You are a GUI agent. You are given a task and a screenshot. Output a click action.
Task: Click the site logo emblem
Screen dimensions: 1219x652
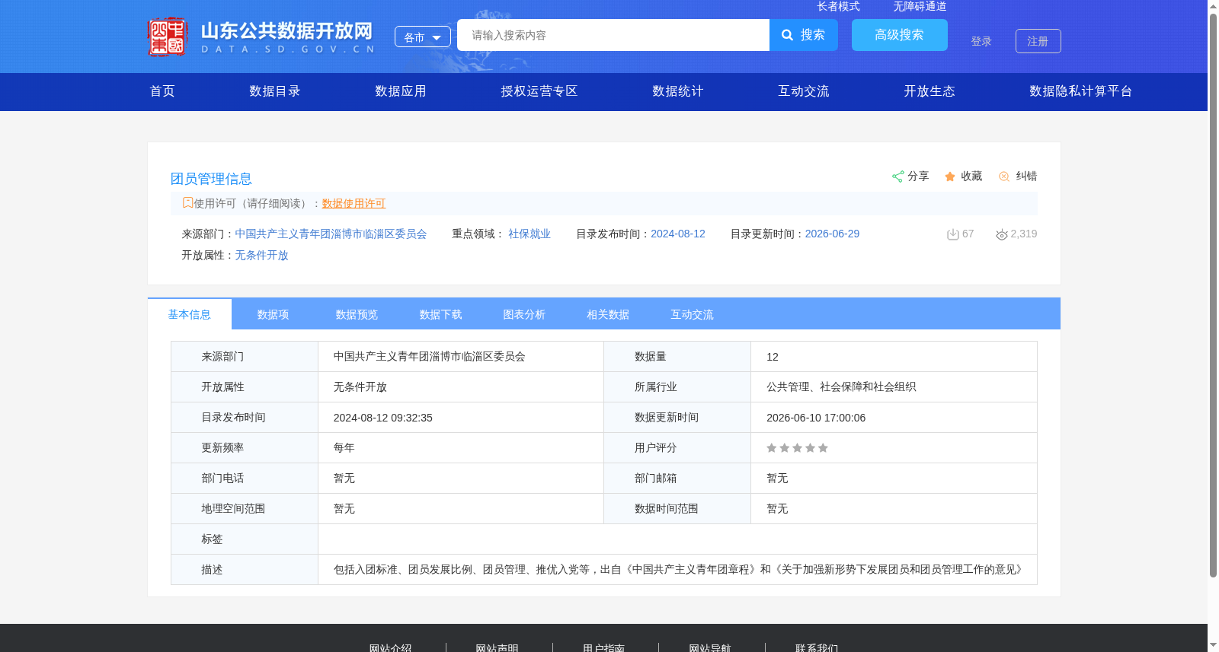(x=168, y=37)
